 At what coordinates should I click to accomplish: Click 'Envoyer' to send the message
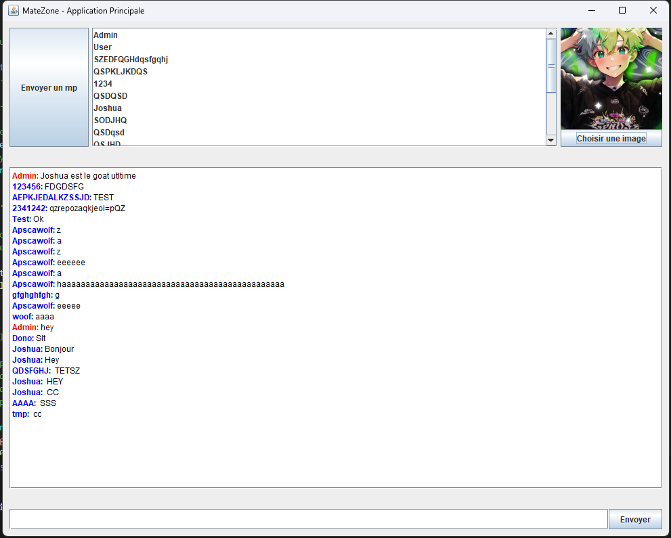634,519
